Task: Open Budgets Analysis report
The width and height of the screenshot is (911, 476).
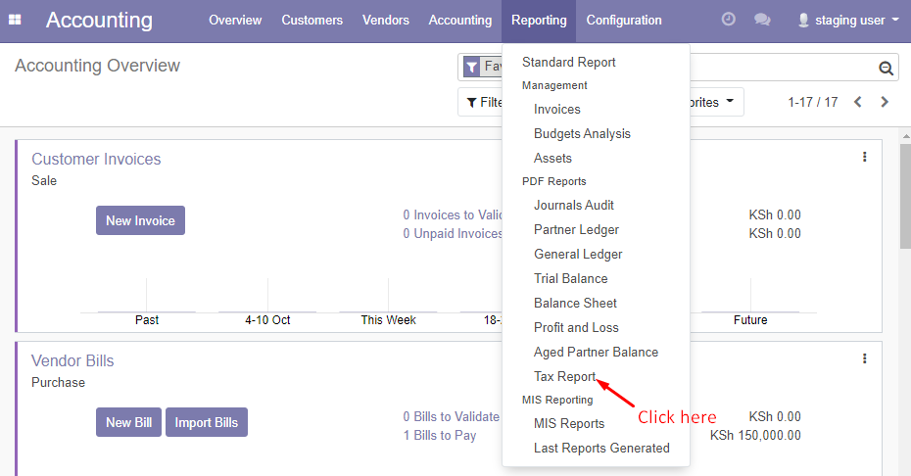Action: click(582, 133)
